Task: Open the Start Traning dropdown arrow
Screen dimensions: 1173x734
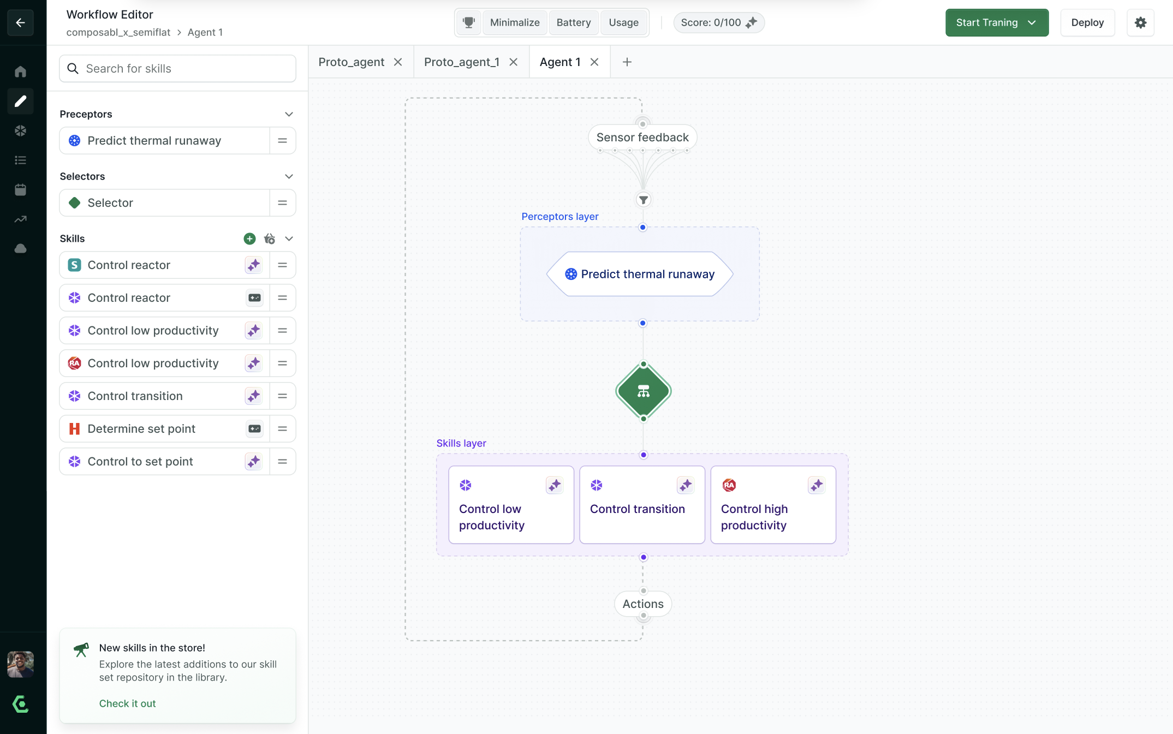Action: tap(1032, 22)
